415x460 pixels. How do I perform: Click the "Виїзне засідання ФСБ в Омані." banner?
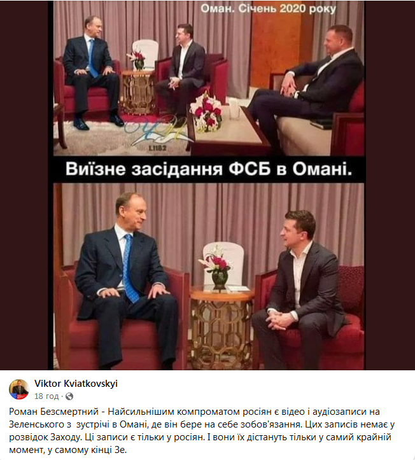pyautogui.click(x=209, y=169)
